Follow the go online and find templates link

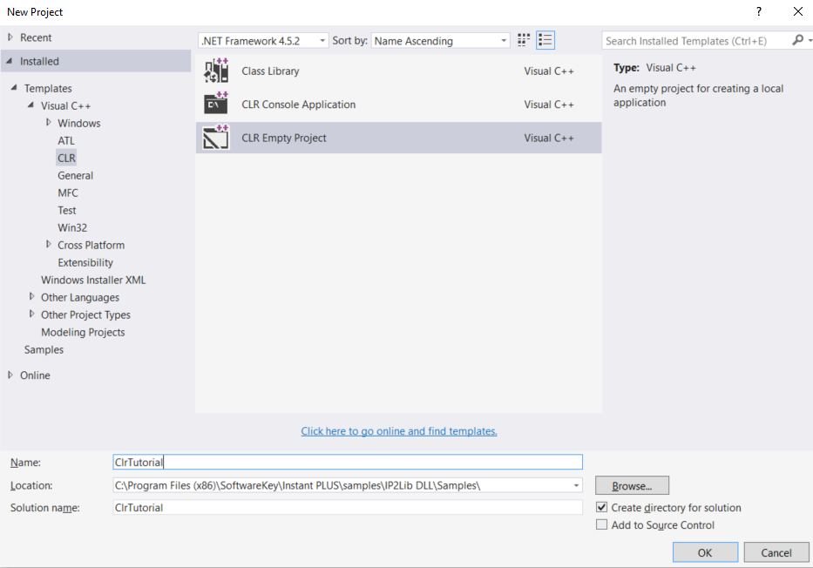pos(399,431)
